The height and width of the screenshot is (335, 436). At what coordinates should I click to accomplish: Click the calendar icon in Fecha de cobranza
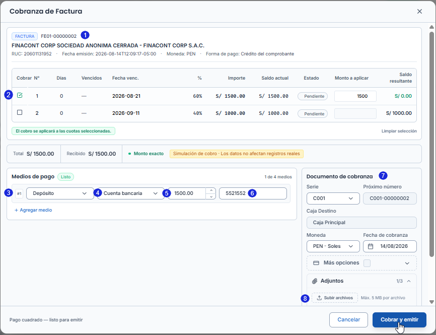[x=371, y=246]
